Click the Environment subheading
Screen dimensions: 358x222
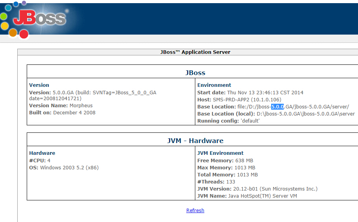(214, 85)
